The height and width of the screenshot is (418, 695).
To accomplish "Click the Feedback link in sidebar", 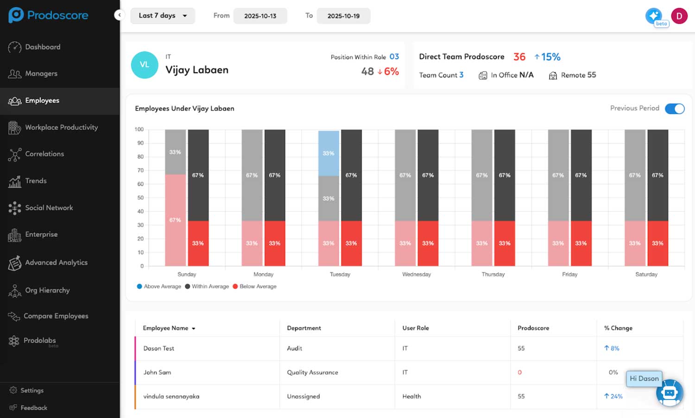I will tap(34, 408).
